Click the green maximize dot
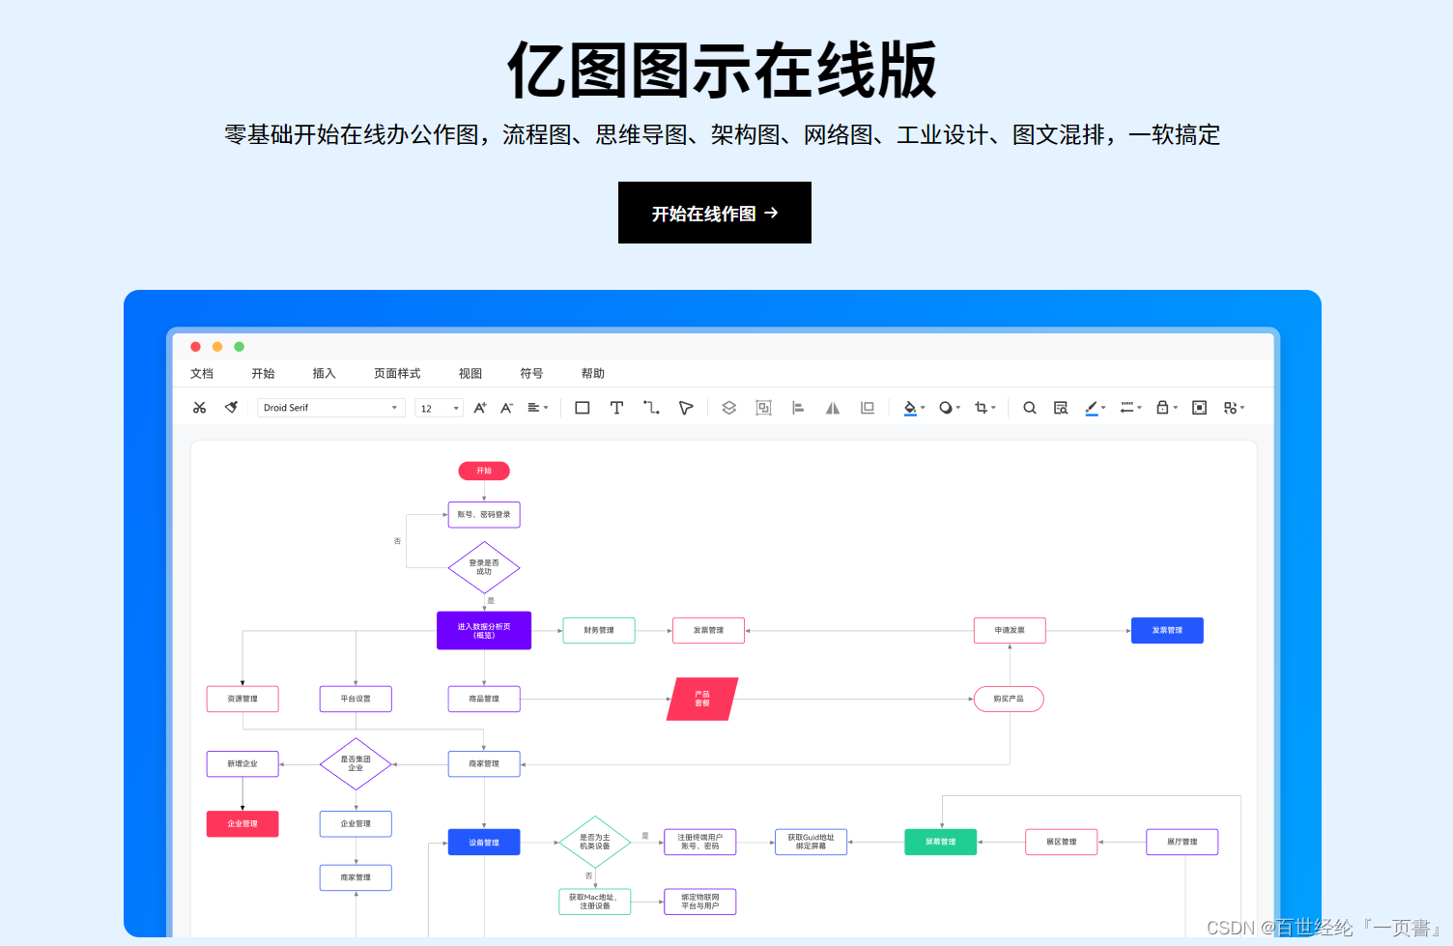Screen dimensions: 1453x946 click(239, 347)
